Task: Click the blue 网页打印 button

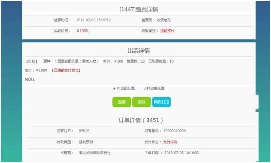Action: [161, 102]
